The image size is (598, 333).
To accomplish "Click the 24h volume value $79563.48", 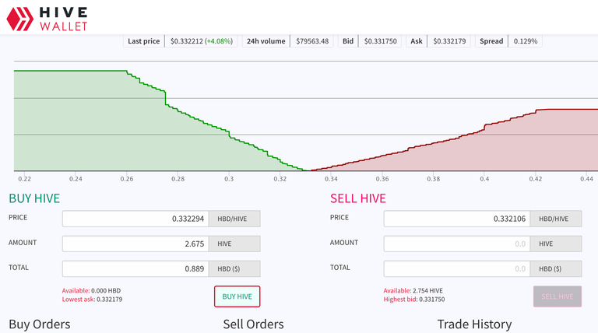I will click(x=312, y=41).
